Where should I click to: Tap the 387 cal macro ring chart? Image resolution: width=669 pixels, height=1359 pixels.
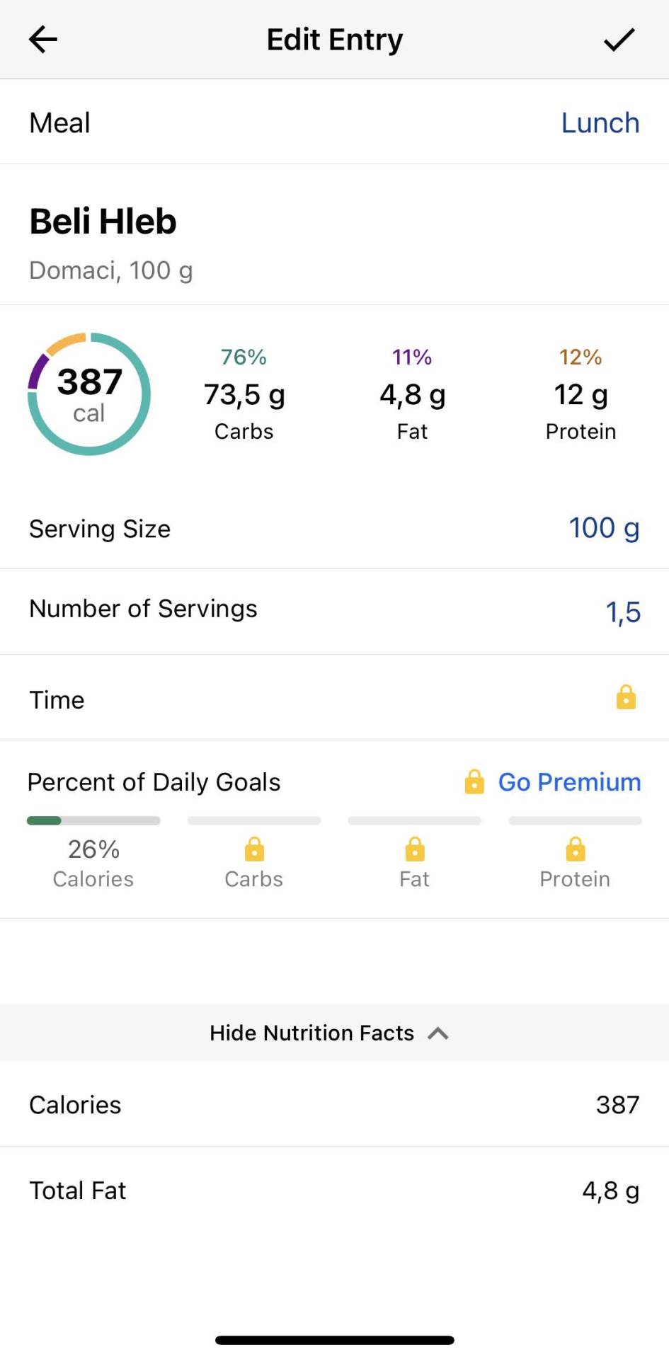tap(89, 394)
